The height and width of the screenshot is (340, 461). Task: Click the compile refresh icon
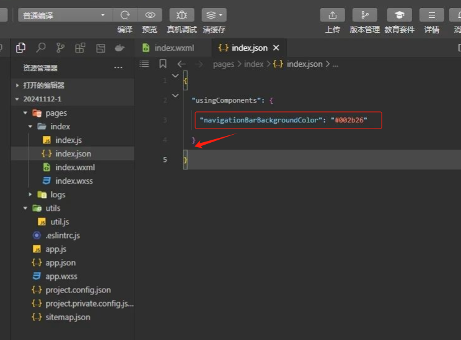click(x=125, y=15)
